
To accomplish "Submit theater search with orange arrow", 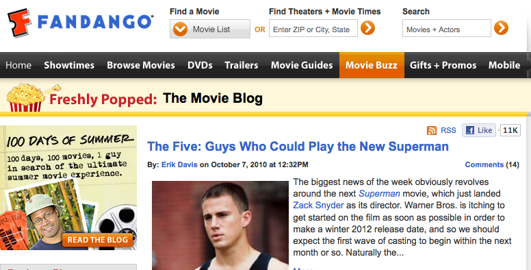I will point(367,28).
